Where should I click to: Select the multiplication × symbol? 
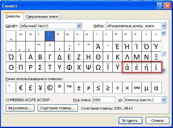coord(127,88)
